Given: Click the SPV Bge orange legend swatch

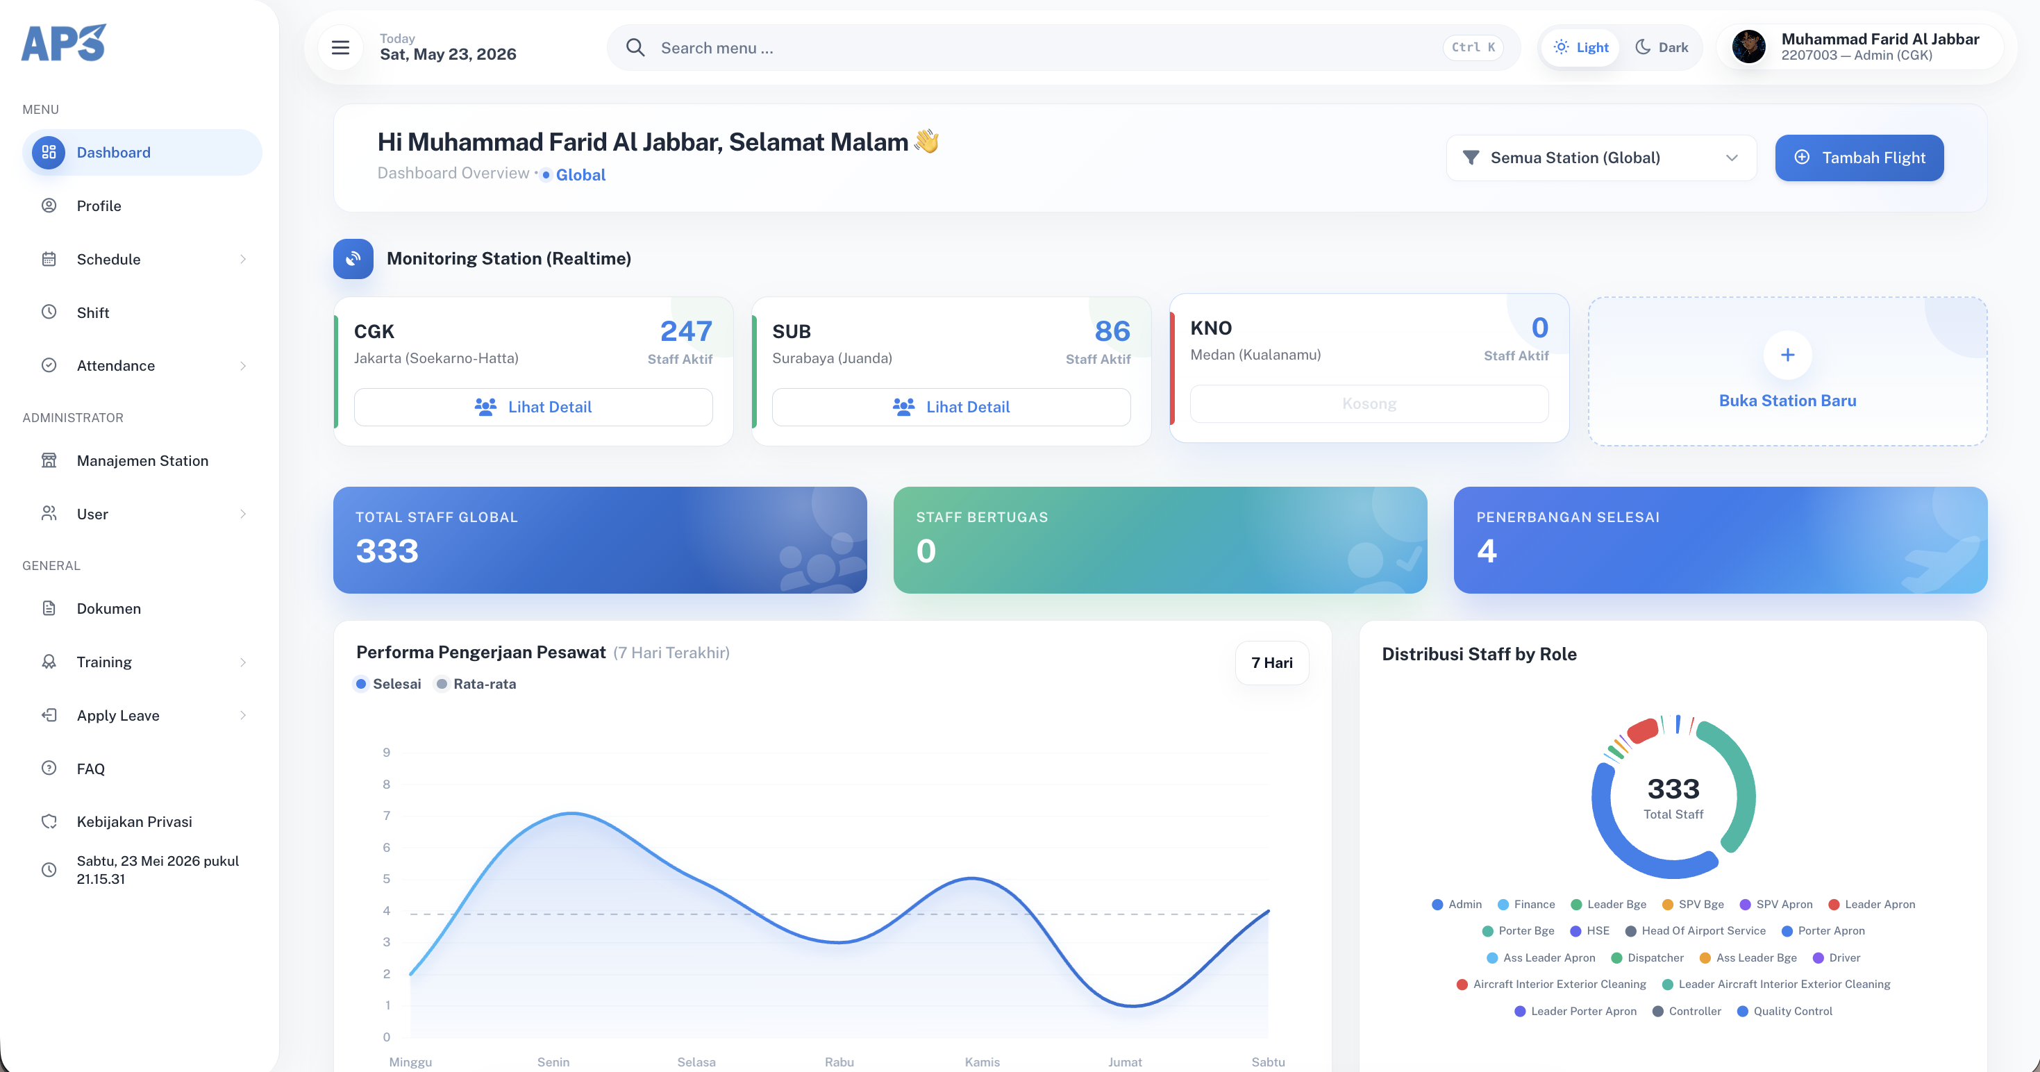Looking at the screenshot, I should [x=1668, y=904].
